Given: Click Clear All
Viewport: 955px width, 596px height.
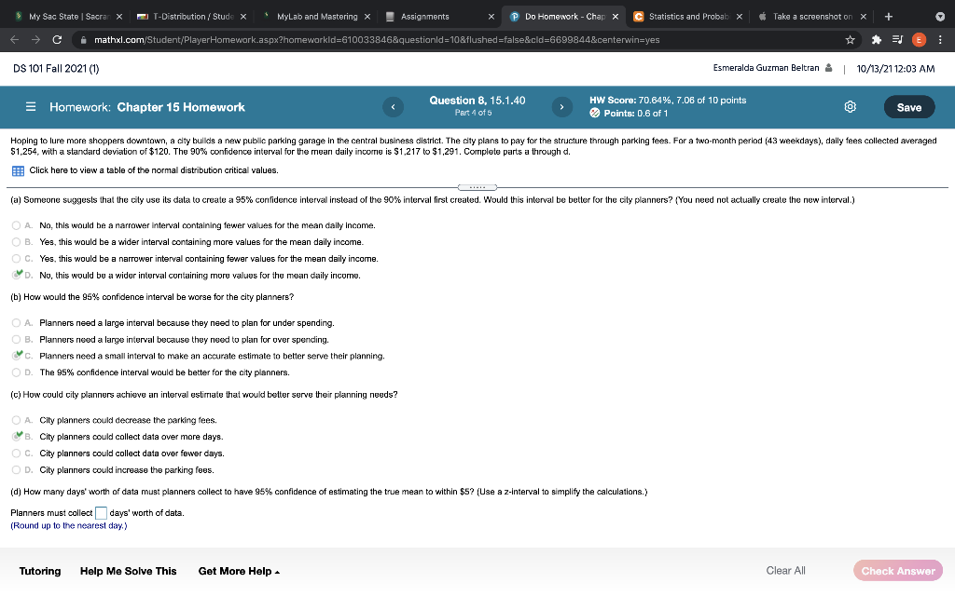Looking at the screenshot, I should (x=785, y=571).
